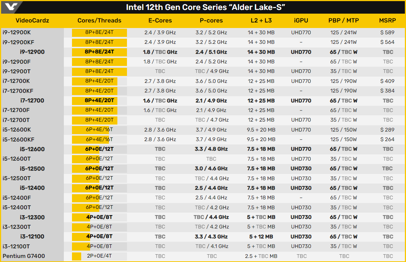Click the $589 price of i9-12900K
406x262 pixels.
point(387,32)
